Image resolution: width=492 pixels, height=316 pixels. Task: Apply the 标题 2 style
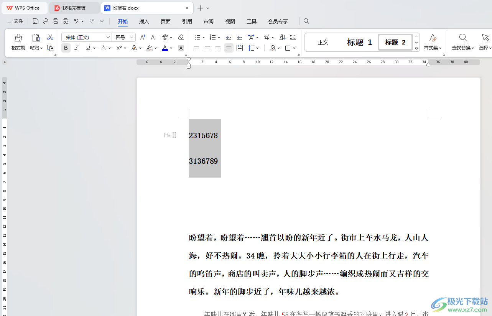point(395,42)
